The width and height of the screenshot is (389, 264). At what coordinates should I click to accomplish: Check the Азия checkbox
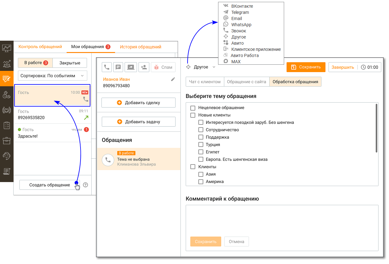(201, 174)
